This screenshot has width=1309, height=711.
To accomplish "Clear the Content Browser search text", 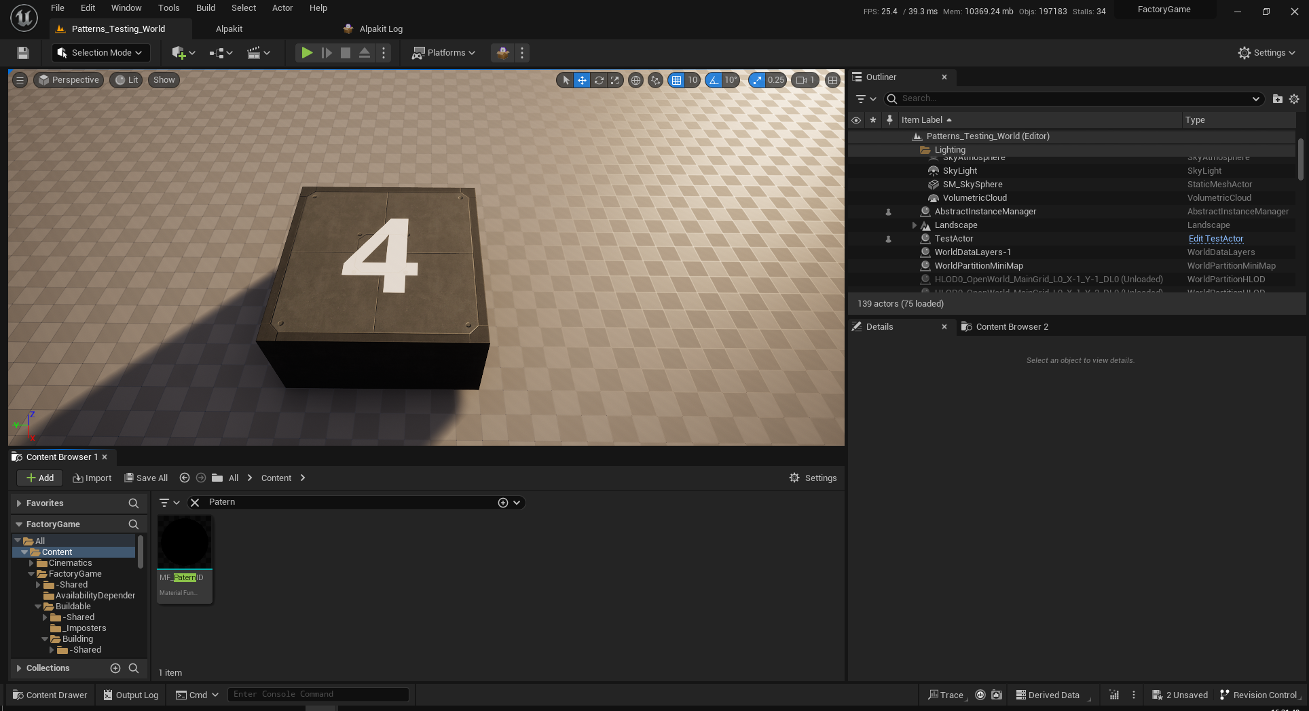I will click(195, 503).
